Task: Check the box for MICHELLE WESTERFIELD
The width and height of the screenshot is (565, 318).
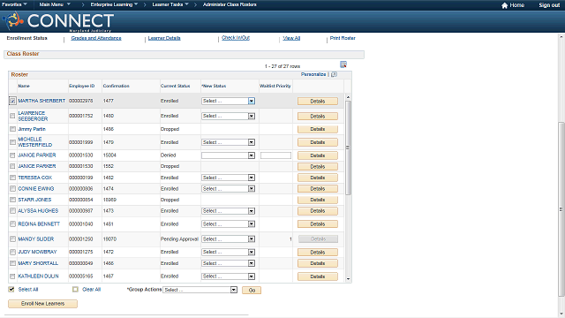Action: click(12, 142)
